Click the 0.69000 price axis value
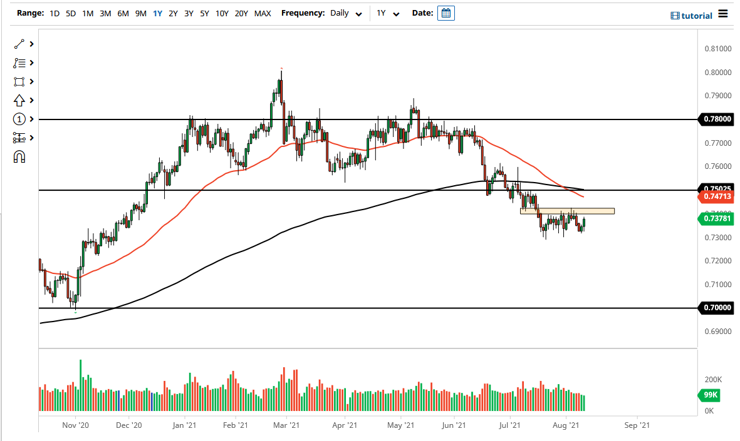740x441 pixels. [x=718, y=332]
